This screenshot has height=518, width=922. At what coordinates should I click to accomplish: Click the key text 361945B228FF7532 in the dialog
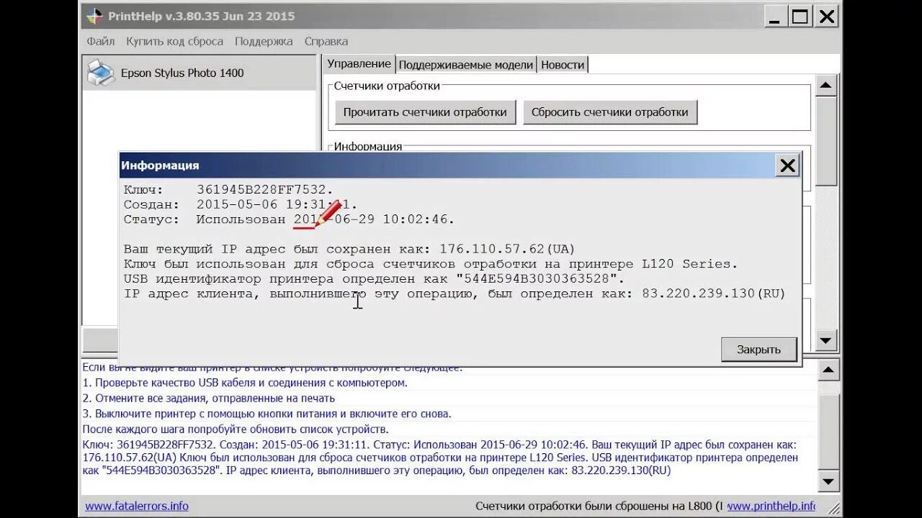pyautogui.click(x=263, y=189)
